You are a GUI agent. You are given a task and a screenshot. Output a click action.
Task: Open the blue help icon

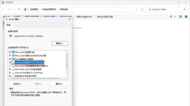186,17
